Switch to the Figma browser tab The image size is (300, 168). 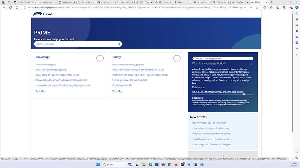click(x=182, y=2)
